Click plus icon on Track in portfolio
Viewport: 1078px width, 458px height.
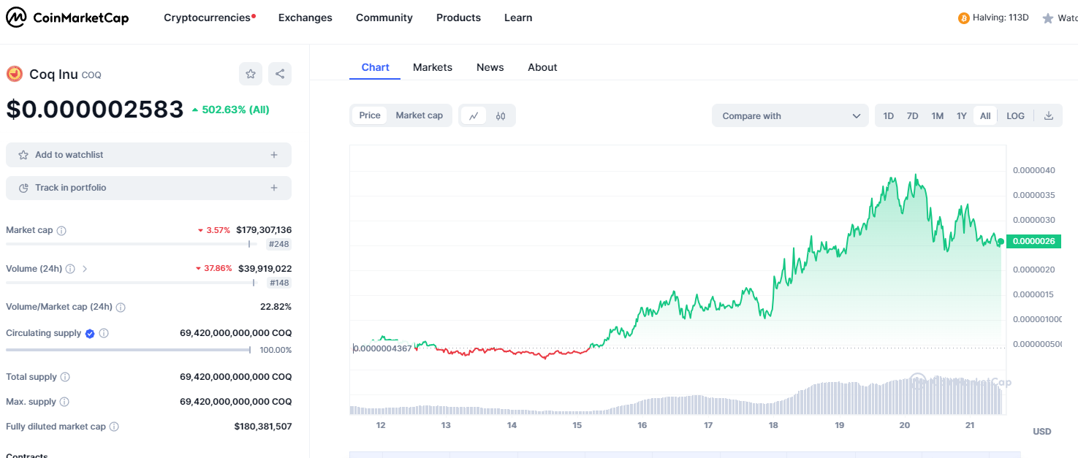(274, 188)
